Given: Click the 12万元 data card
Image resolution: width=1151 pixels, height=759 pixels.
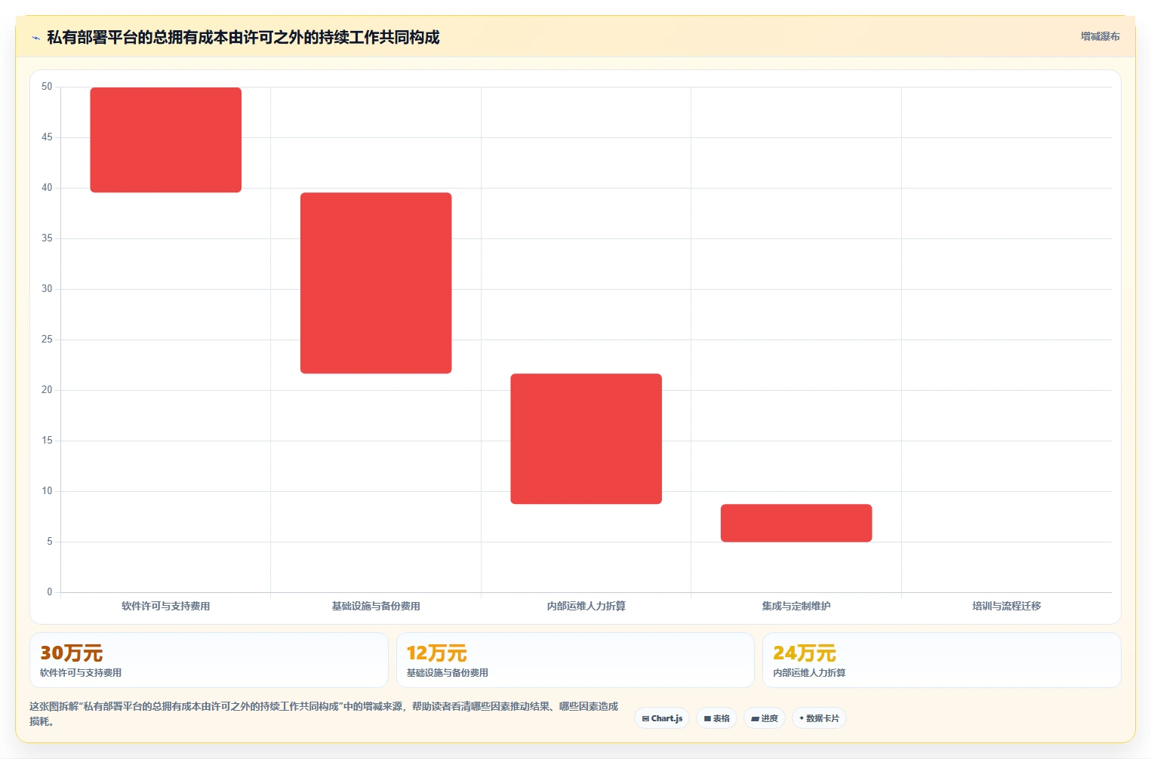Looking at the screenshot, I should pyautogui.click(x=575, y=660).
